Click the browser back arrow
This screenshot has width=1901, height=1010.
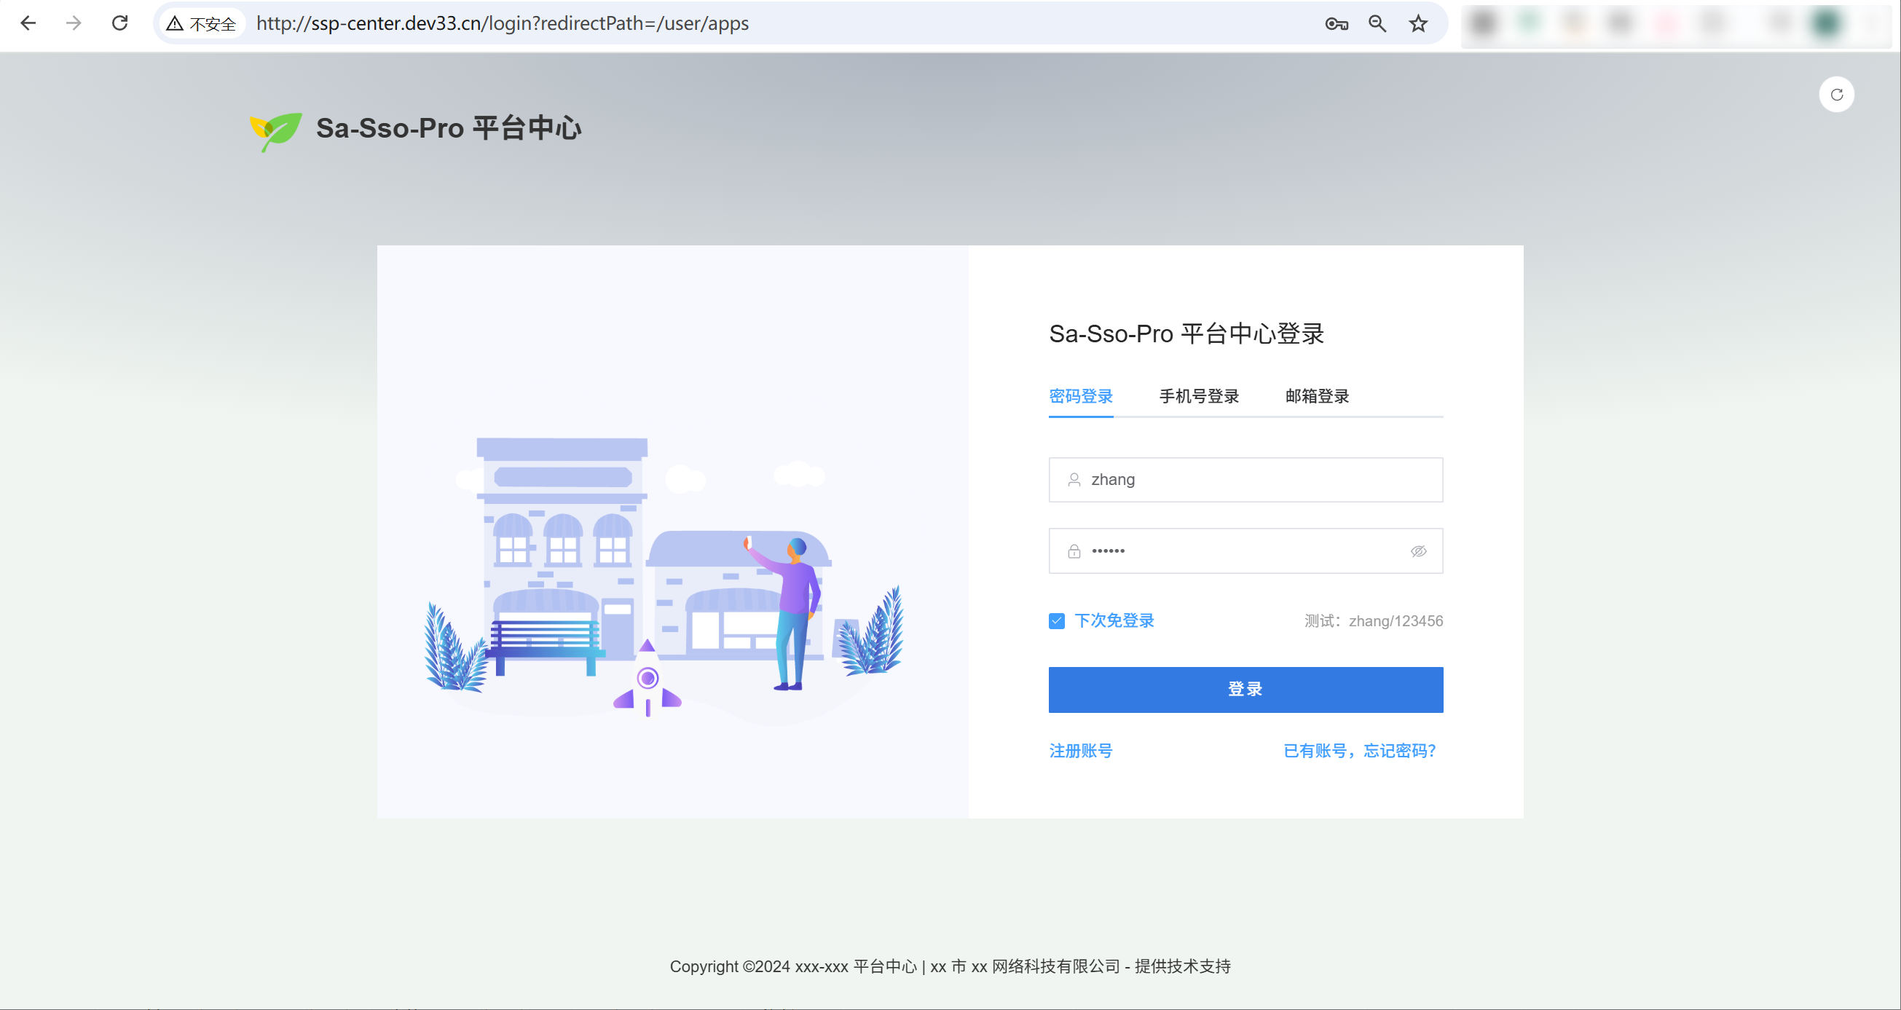(x=28, y=23)
